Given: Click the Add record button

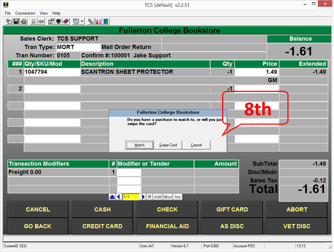Looking at the screenshot, I should (x=158, y=197).
